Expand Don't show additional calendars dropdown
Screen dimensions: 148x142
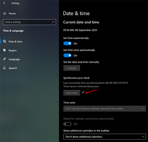(105, 137)
